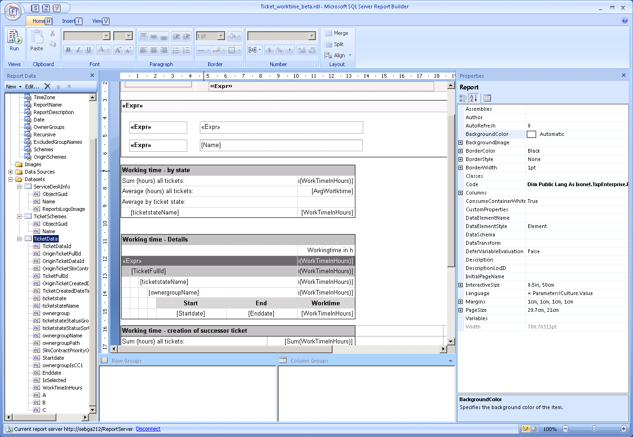
Task: Toggle Bold font formatting
Action: [x=68, y=50]
